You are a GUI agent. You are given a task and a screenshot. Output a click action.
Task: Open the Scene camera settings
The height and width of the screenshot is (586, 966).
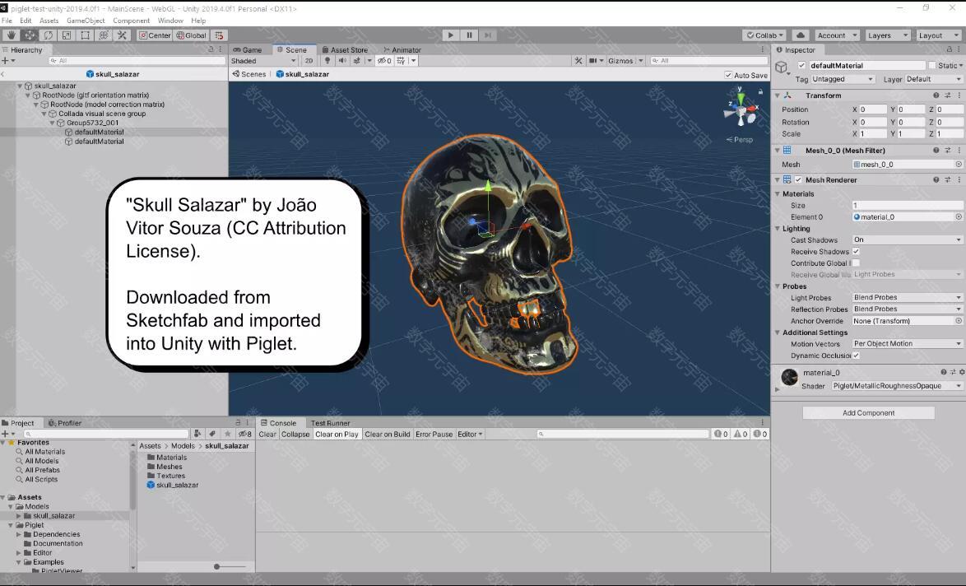(592, 60)
